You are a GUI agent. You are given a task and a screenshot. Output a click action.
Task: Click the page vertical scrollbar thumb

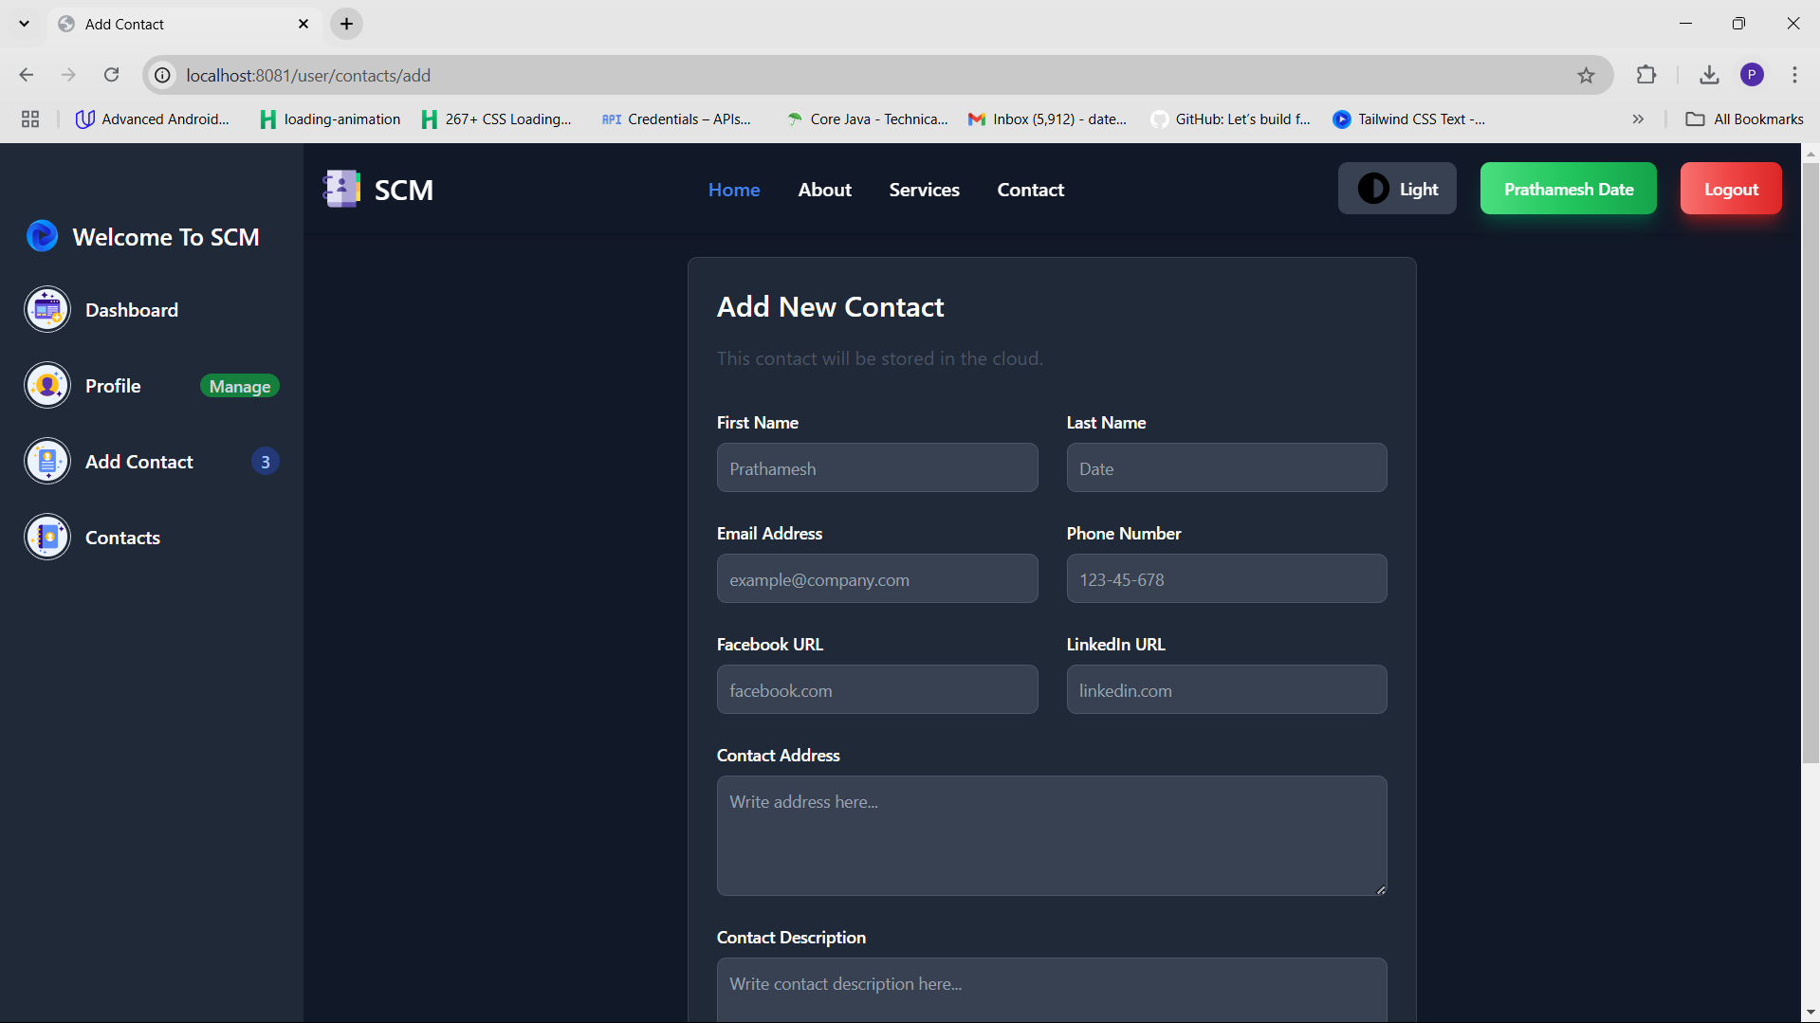pyautogui.click(x=1811, y=463)
